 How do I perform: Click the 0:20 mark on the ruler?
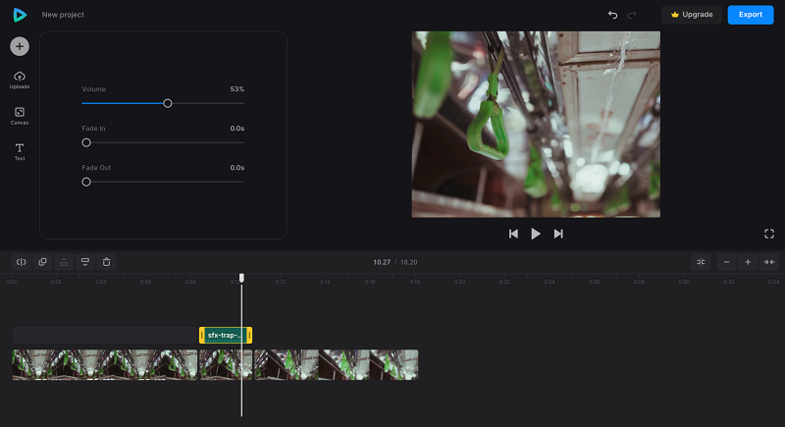tap(459, 282)
